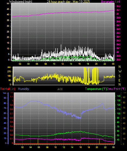Select the green "Temperature (°F)" legend label
This screenshot has height=151, width=127.
tap(96, 89)
